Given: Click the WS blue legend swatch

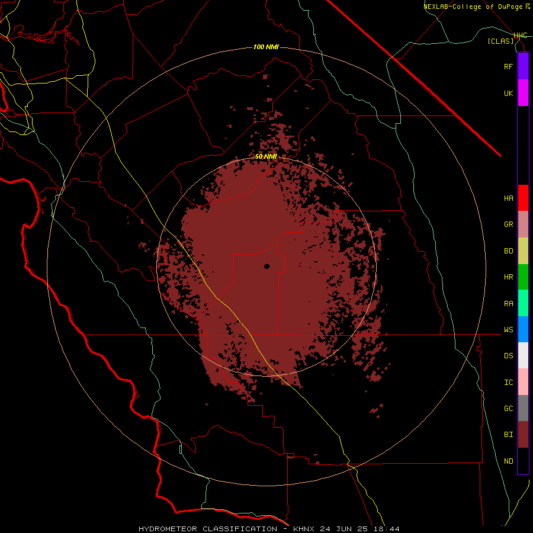Looking at the screenshot, I should 523,329.
